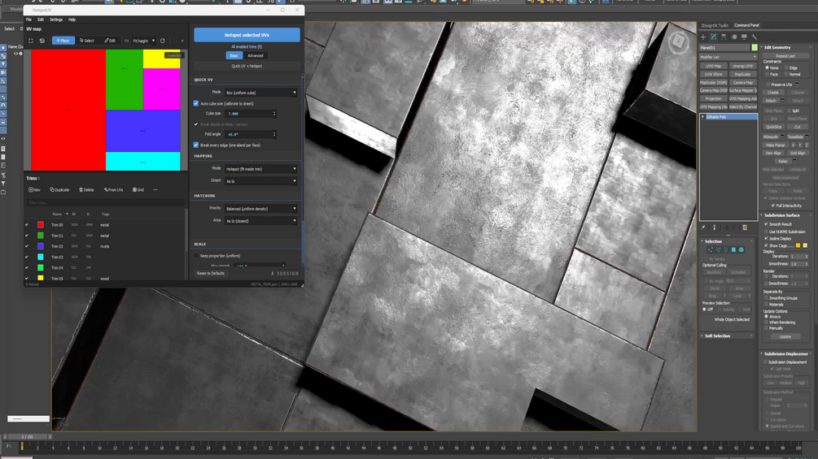This screenshot has width=818, height=459.
Task: Click the Configure Modifier Sets icon below stack
Action: tap(745, 227)
